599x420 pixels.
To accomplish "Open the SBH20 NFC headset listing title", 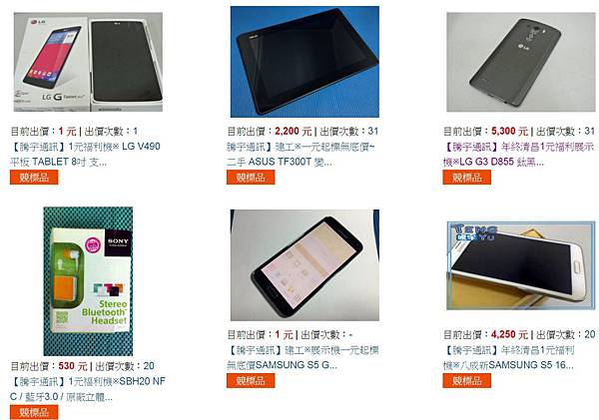I will click(88, 389).
